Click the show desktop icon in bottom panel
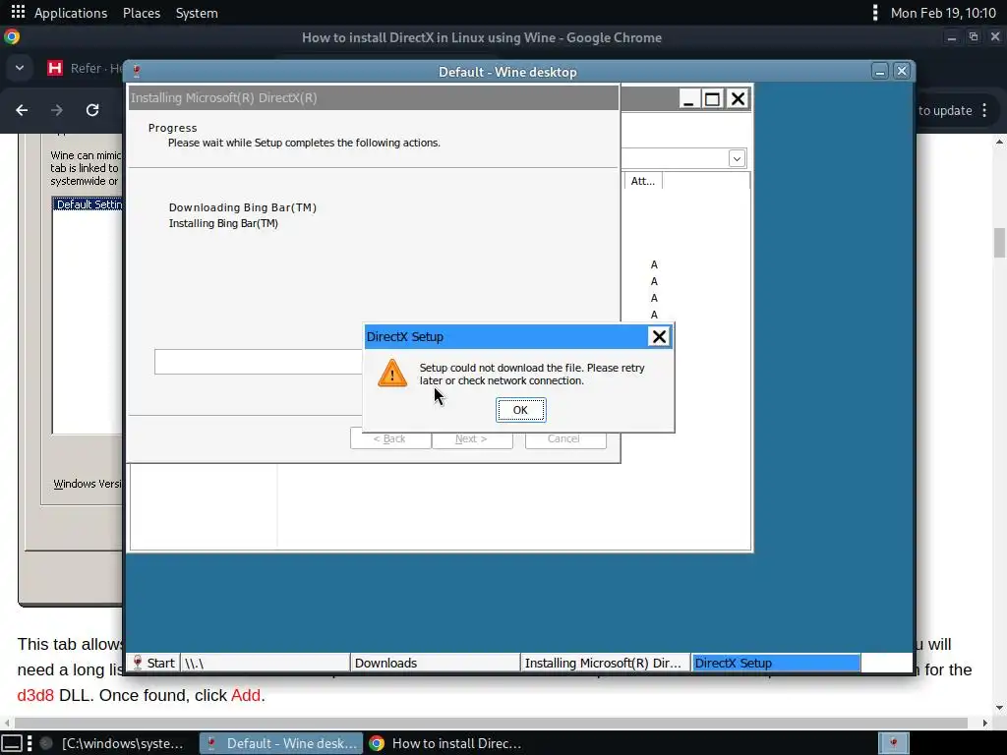 (x=12, y=743)
